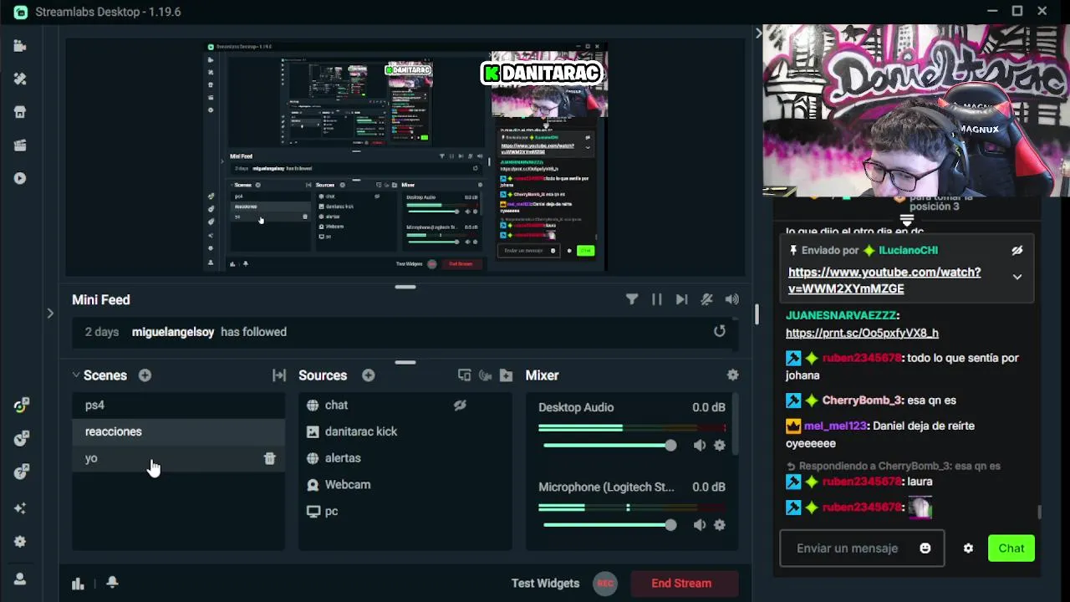Open the App Store icon in sidebar

pyautogui.click(x=20, y=112)
